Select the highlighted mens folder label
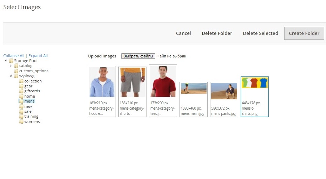The height and width of the screenshot is (179, 326). point(29,101)
